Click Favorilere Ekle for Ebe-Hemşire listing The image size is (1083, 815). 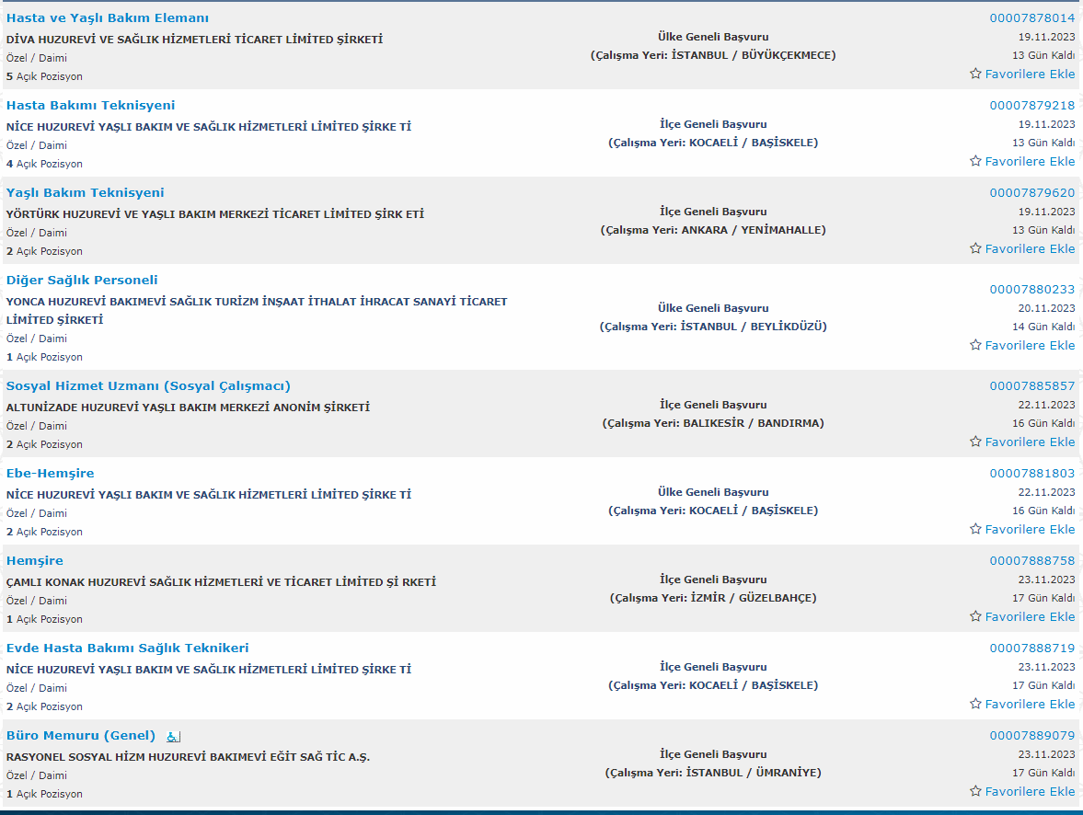(x=1030, y=530)
